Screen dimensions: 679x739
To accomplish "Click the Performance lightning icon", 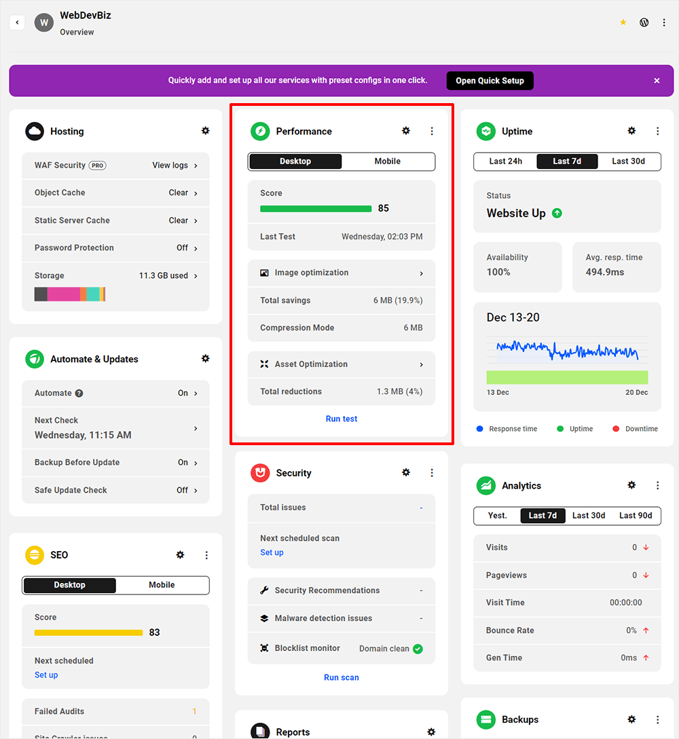I will click(x=260, y=132).
